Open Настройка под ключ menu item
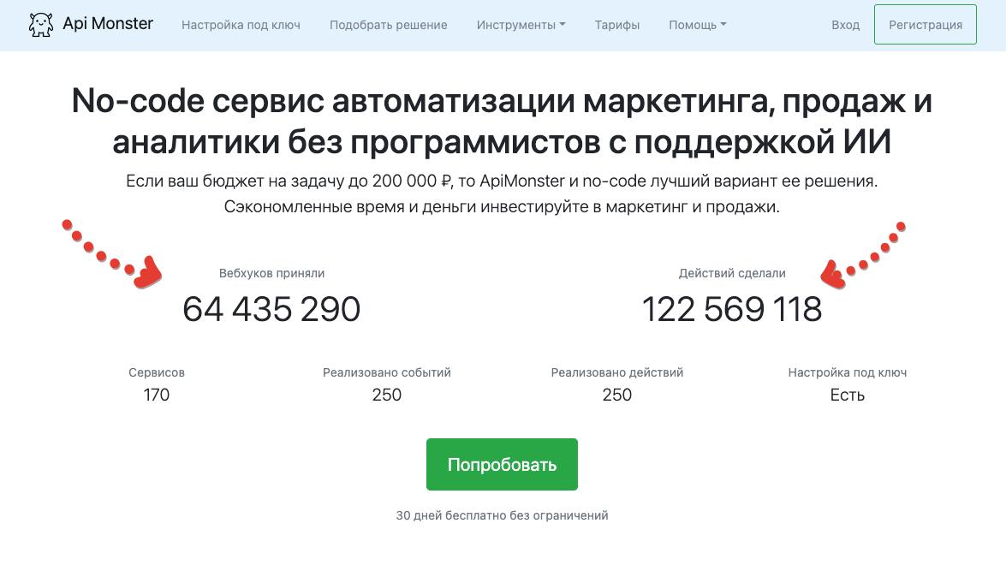1006x565 pixels. [x=241, y=25]
